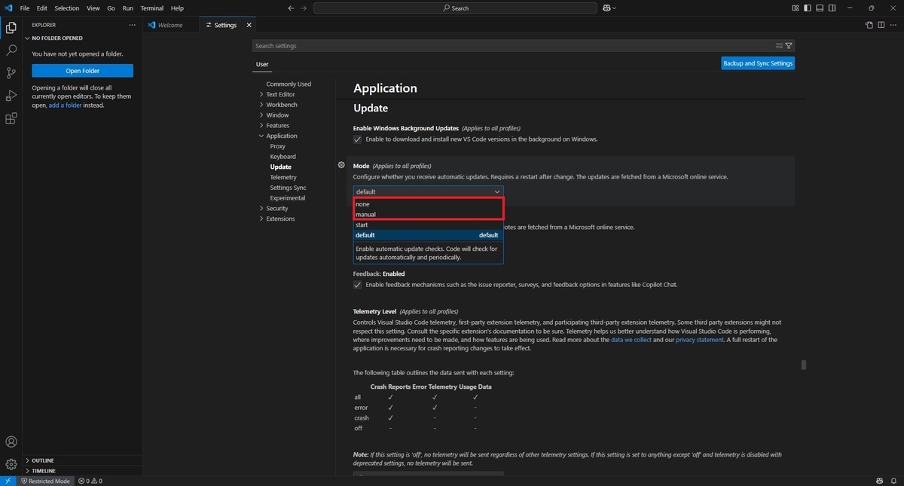Open the Accounts icon in activity bar
904x486 pixels.
point(11,442)
